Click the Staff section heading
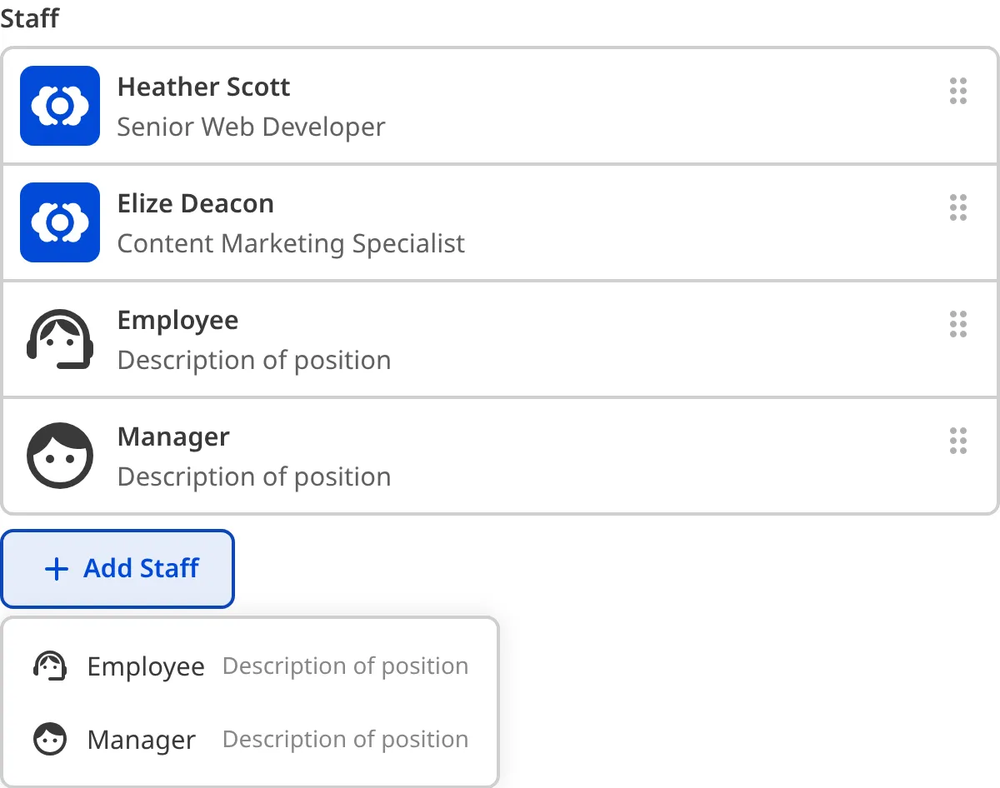This screenshot has width=1000, height=788. pyautogui.click(x=29, y=18)
